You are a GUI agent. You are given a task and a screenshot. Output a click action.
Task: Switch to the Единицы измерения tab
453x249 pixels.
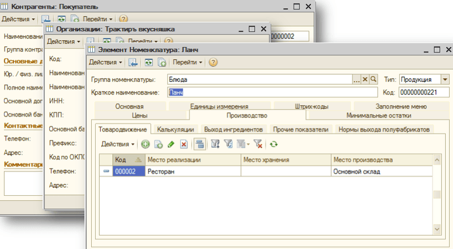pos(219,106)
